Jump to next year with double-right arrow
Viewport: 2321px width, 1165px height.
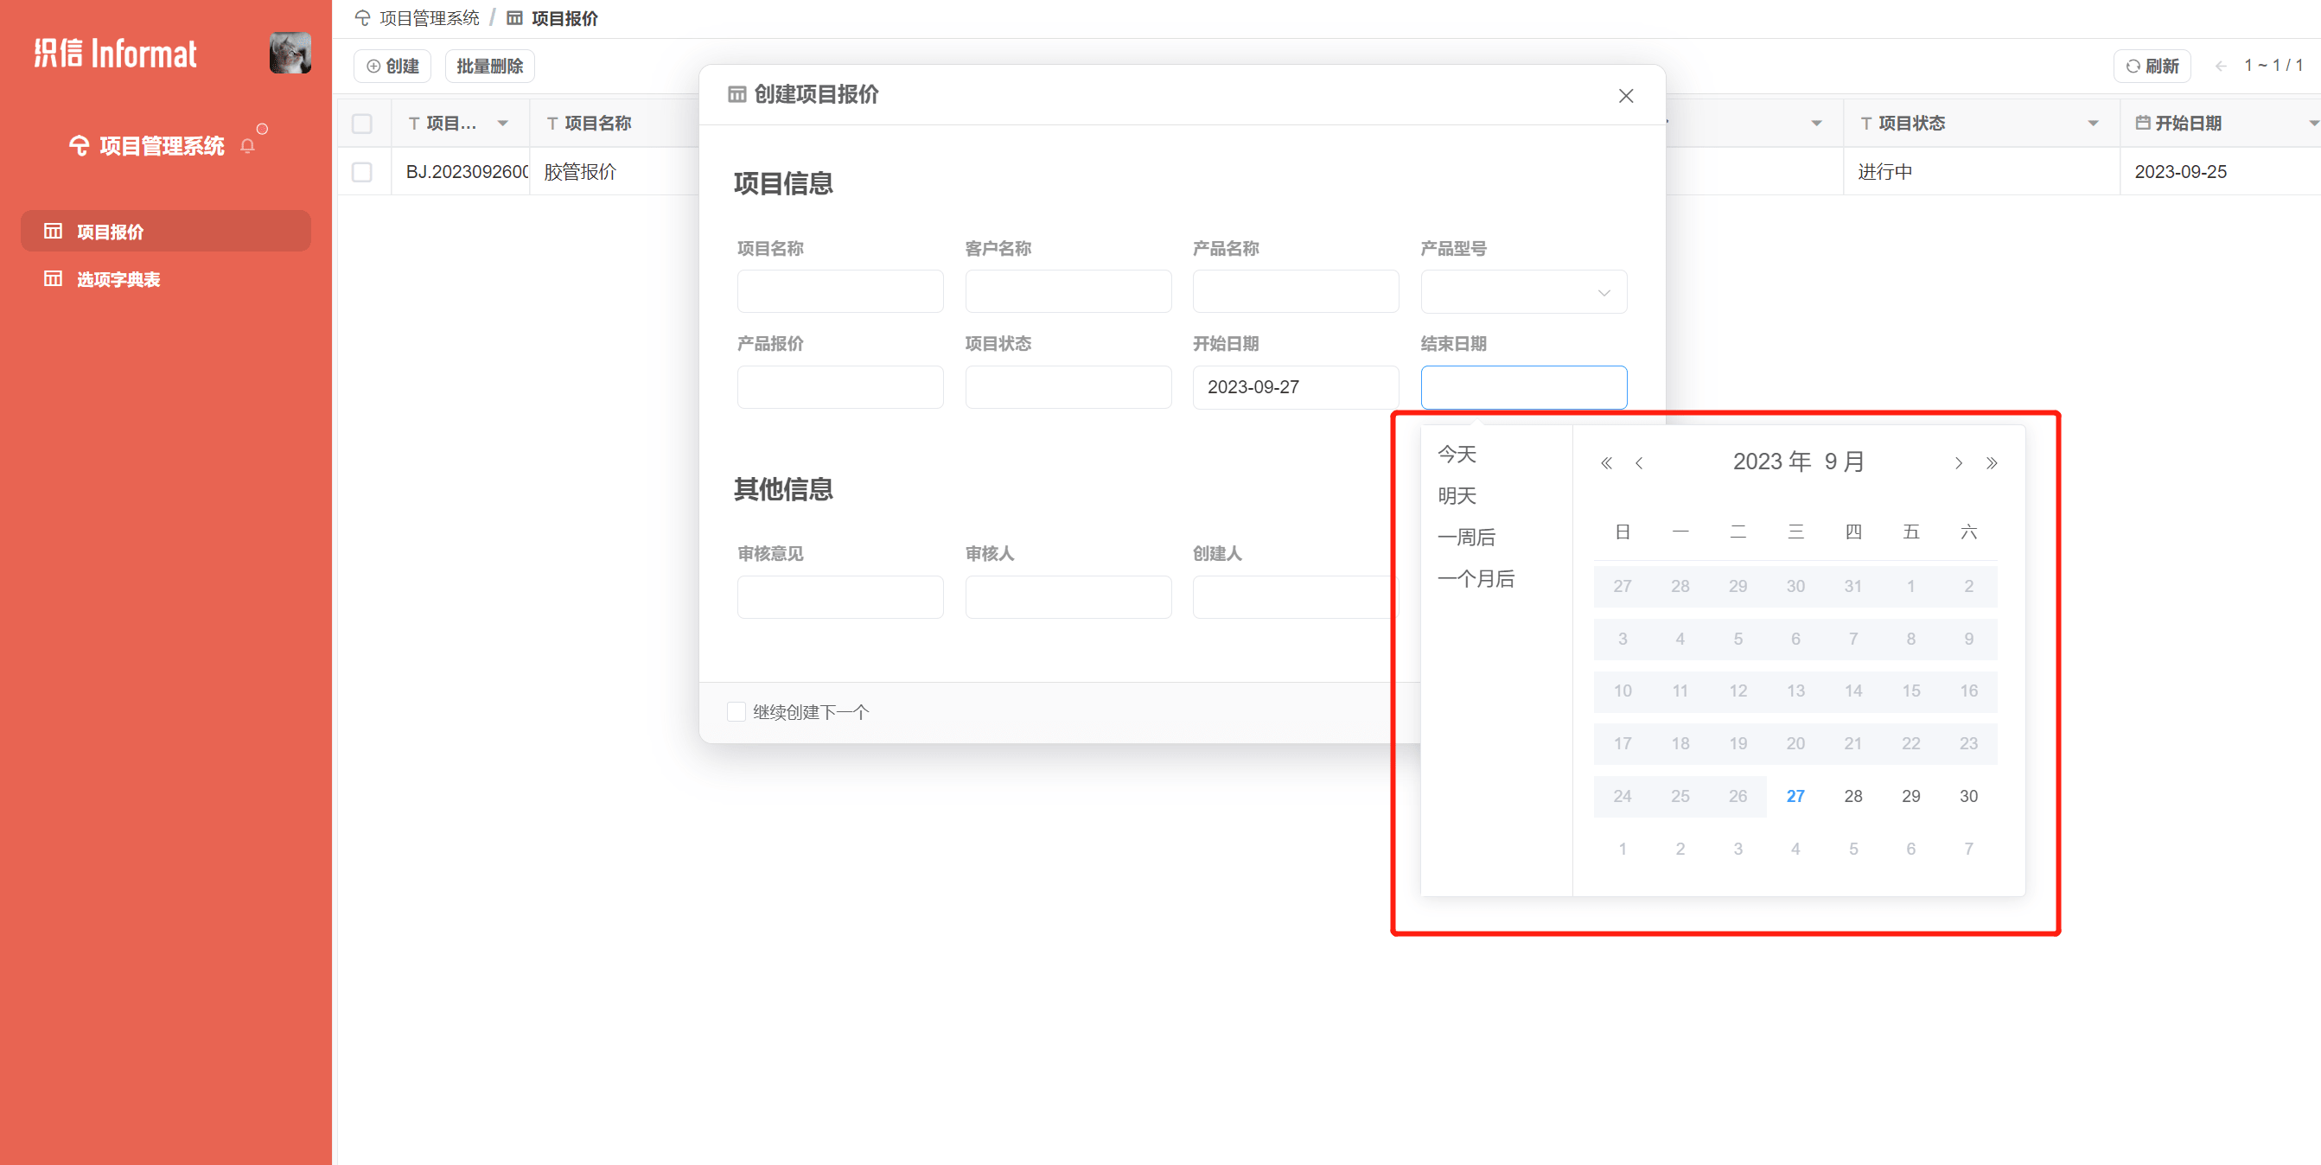point(1992,463)
